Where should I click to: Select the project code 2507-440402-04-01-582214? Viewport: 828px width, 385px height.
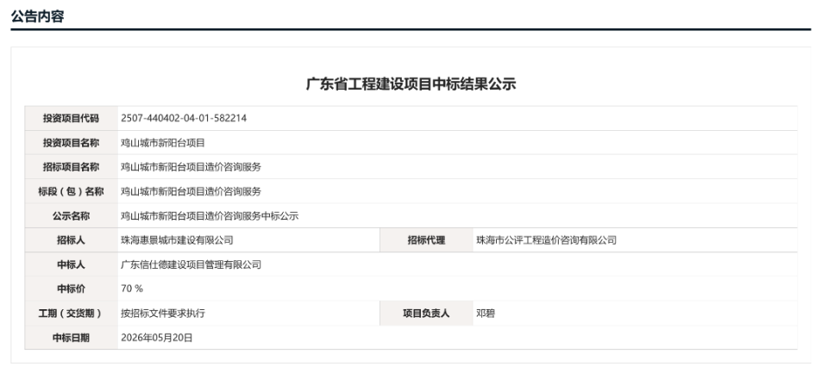point(184,118)
